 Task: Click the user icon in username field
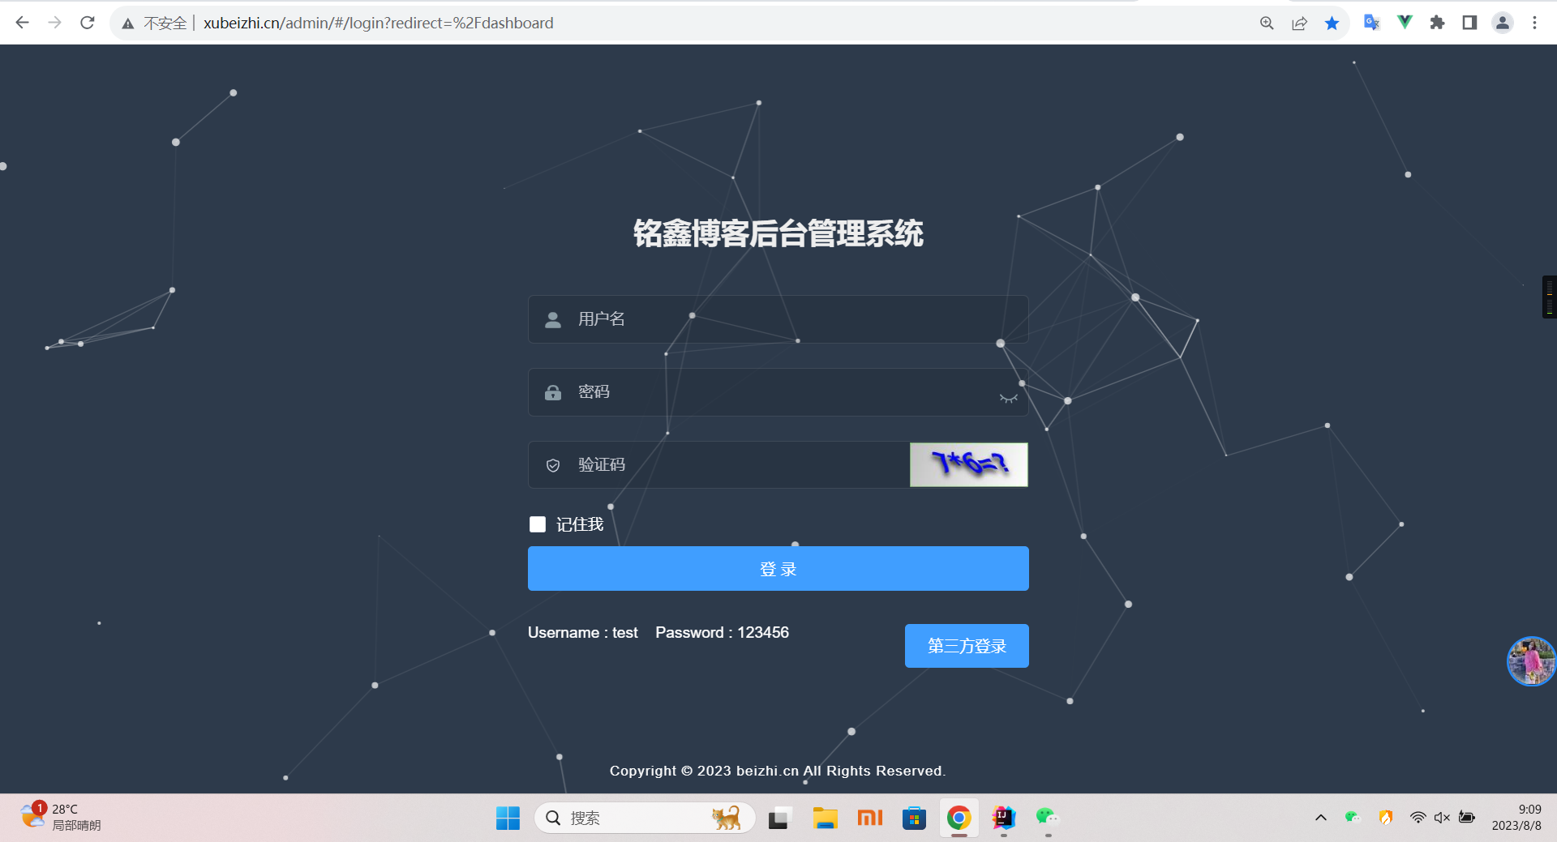[553, 319]
